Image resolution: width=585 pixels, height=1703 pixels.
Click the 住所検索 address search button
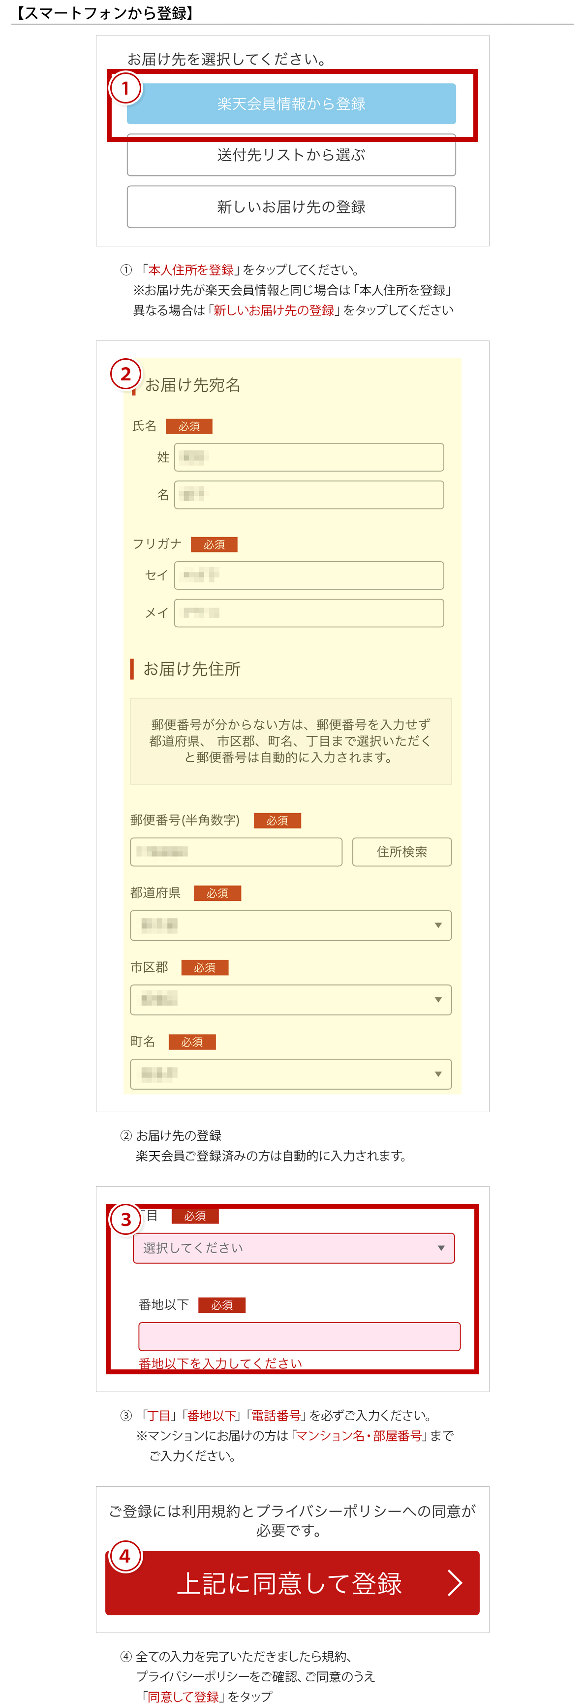coord(402,851)
